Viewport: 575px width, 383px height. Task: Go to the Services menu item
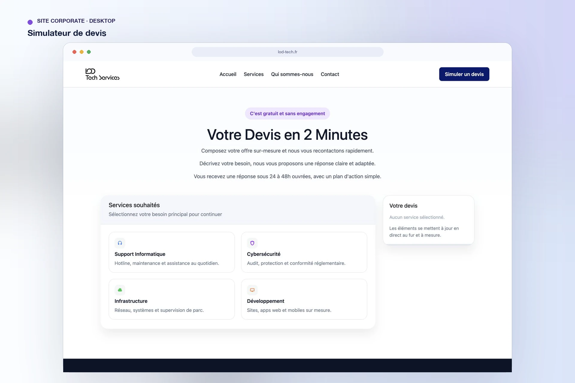click(254, 74)
